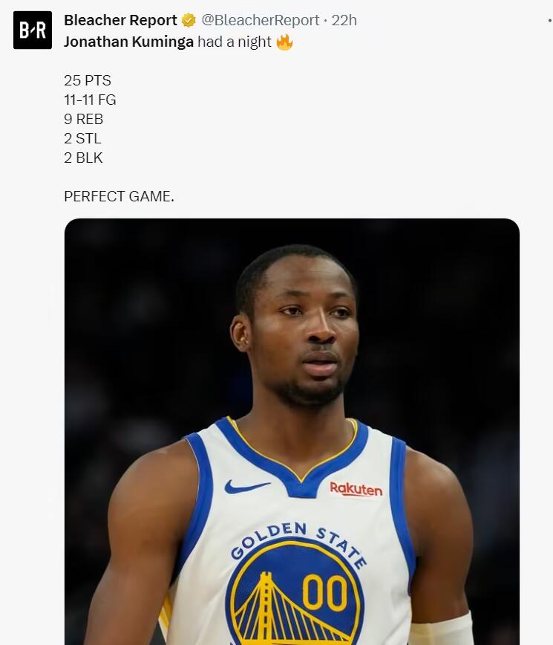Select the "9 REB" stat line

coord(83,119)
